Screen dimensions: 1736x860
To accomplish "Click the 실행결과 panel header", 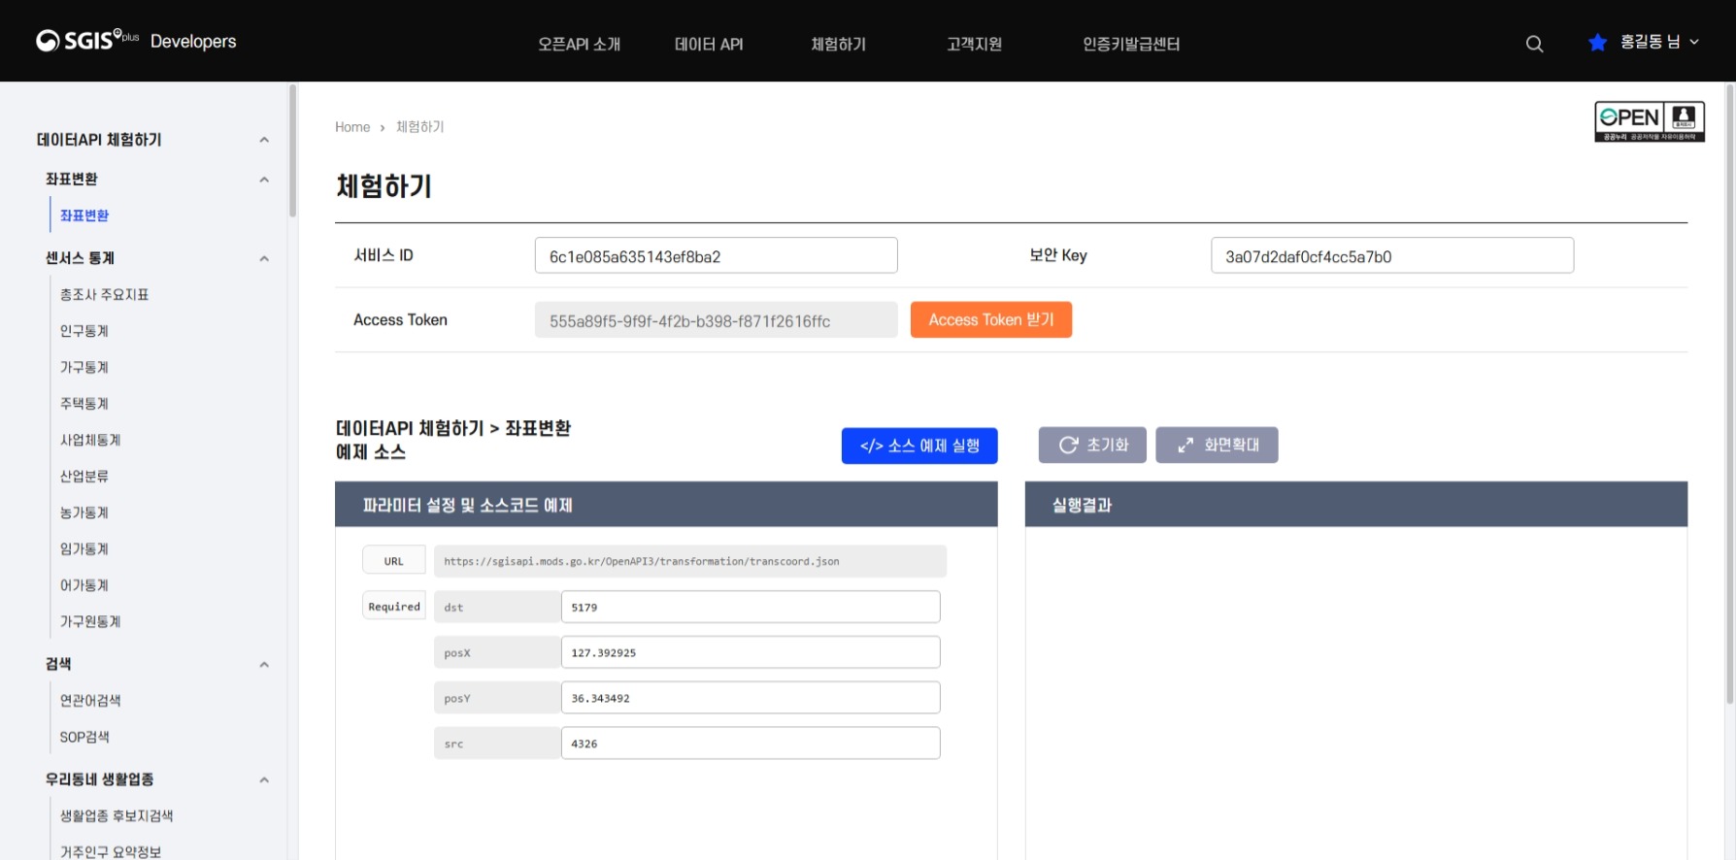I will click(1356, 505).
